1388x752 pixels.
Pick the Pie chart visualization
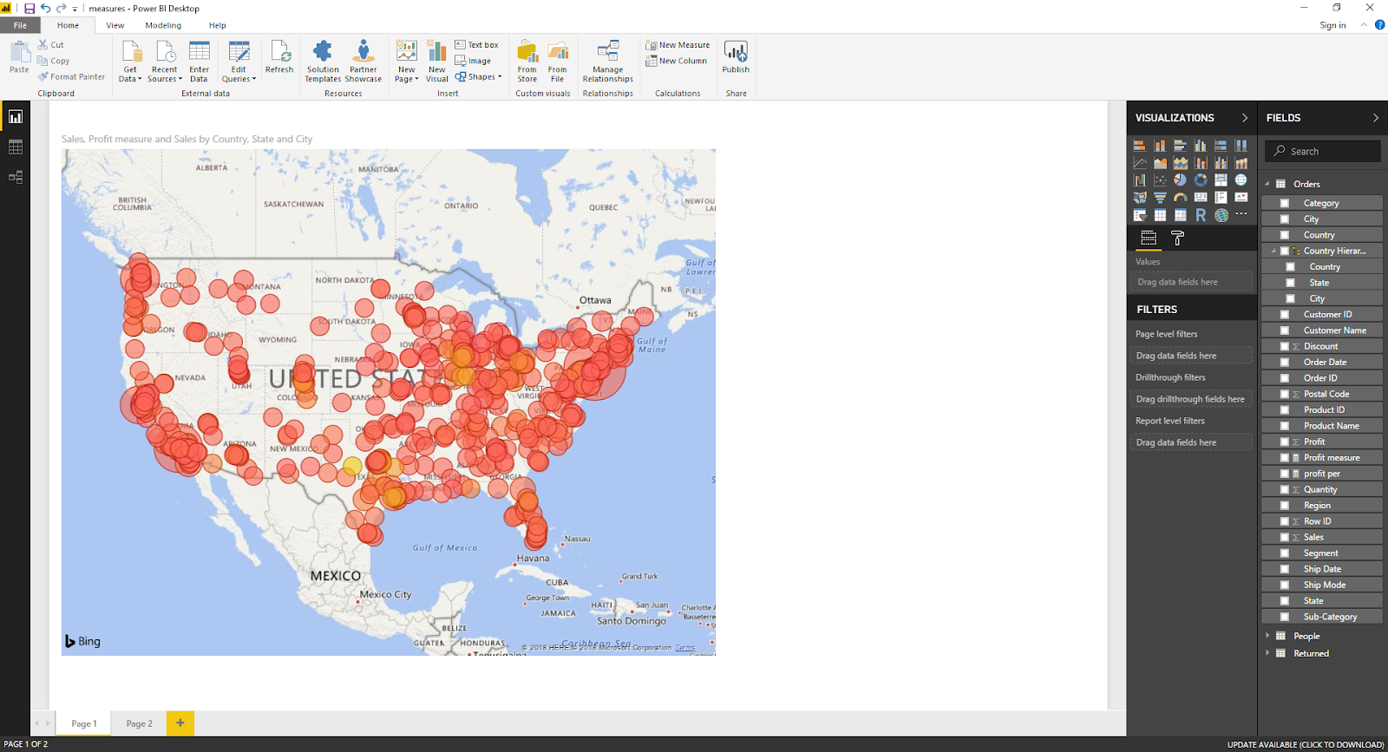click(1181, 180)
